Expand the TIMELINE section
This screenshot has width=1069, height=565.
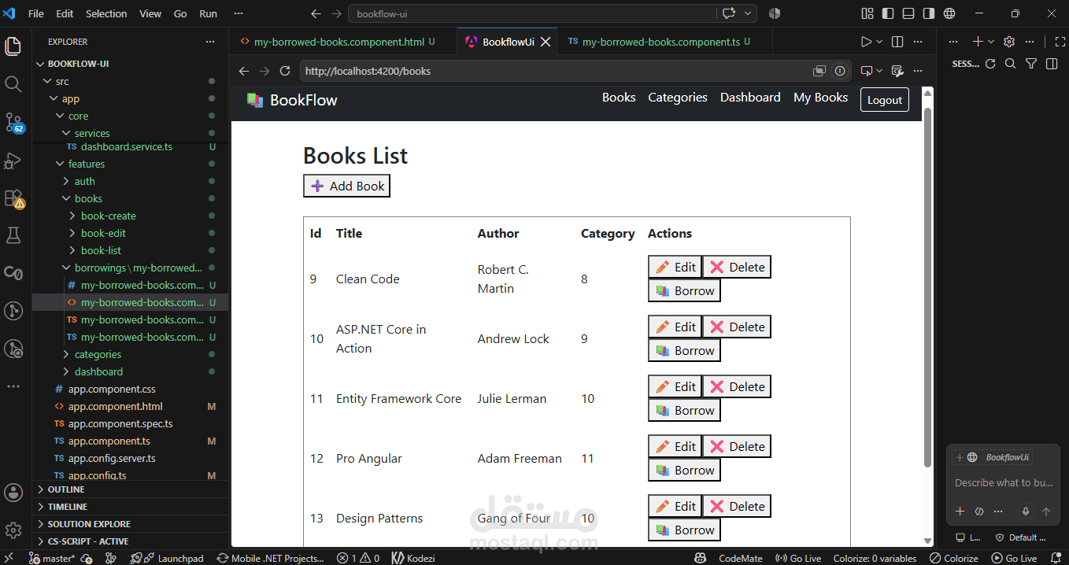pos(131,507)
